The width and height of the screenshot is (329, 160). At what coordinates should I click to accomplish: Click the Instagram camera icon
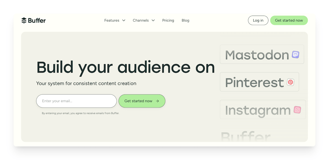[x=297, y=110]
